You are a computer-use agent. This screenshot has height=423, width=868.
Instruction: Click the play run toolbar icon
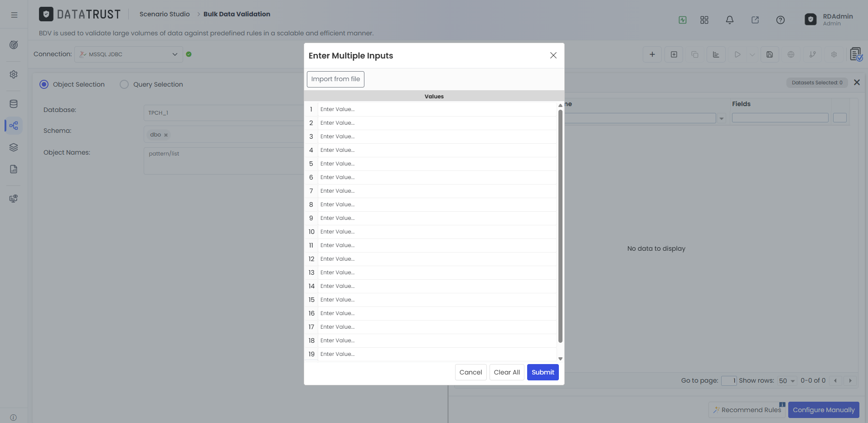coord(737,54)
